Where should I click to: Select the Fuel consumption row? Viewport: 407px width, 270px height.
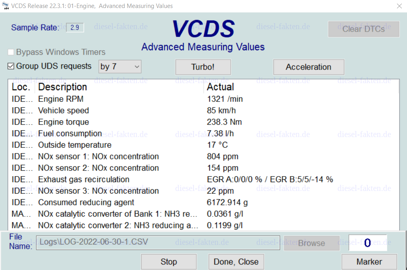coord(203,133)
